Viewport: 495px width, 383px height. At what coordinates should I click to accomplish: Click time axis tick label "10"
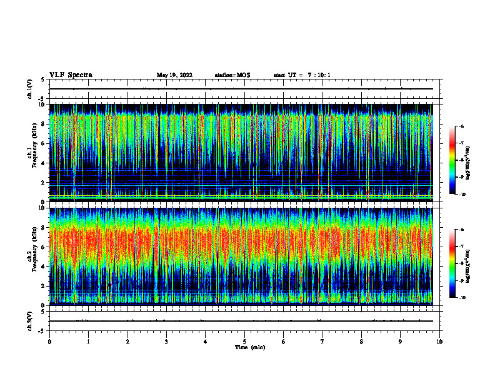tap(439, 342)
